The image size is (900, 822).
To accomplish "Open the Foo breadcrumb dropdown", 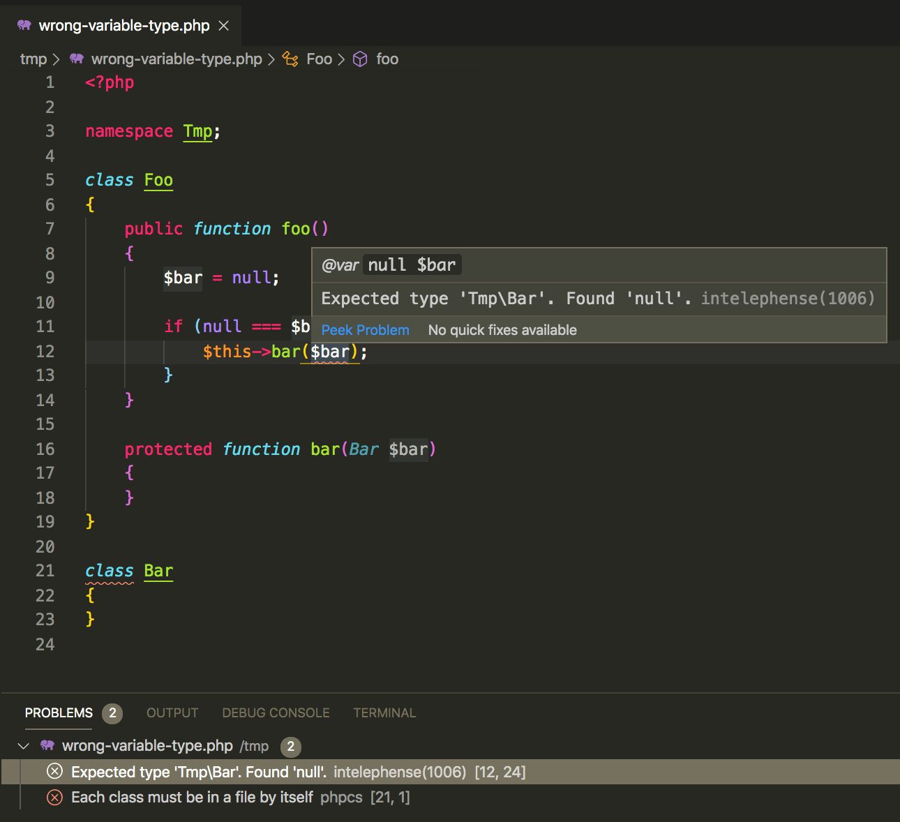I will [319, 59].
